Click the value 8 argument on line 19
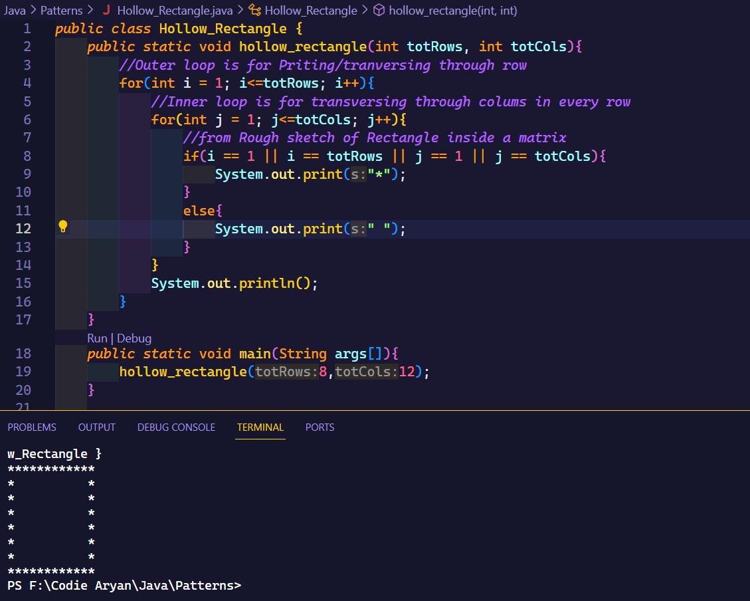 (x=323, y=372)
